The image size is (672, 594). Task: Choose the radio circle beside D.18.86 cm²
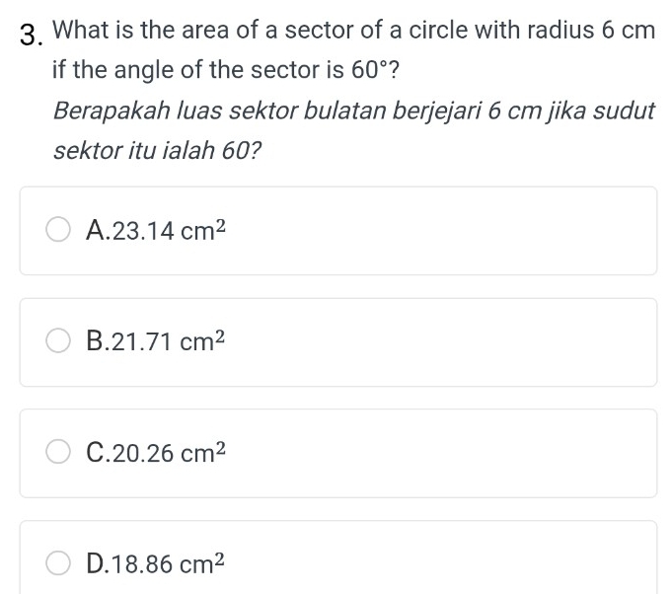[x=58, y=562]
